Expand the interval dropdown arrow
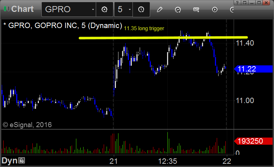274x167 pixels. [130, 9]
